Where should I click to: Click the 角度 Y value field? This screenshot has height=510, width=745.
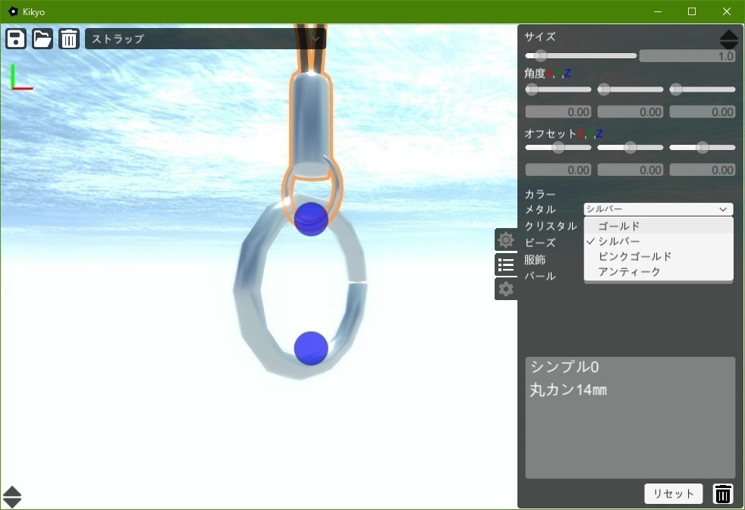630,112
